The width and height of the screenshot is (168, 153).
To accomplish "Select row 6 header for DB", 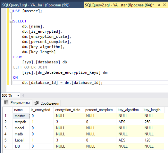I will point(7,146).
